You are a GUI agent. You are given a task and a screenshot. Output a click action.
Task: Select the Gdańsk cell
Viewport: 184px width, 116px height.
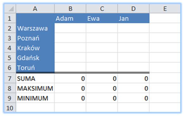(35, 58)
